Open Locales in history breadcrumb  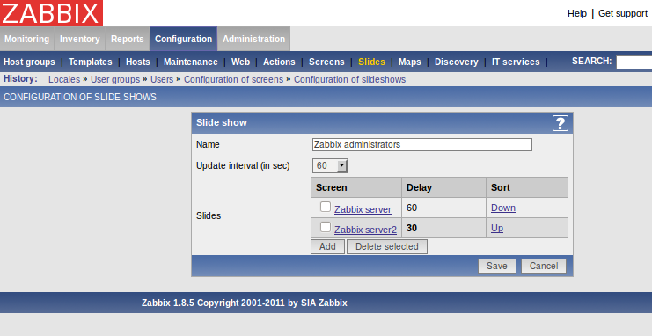(x=64, y=79)
